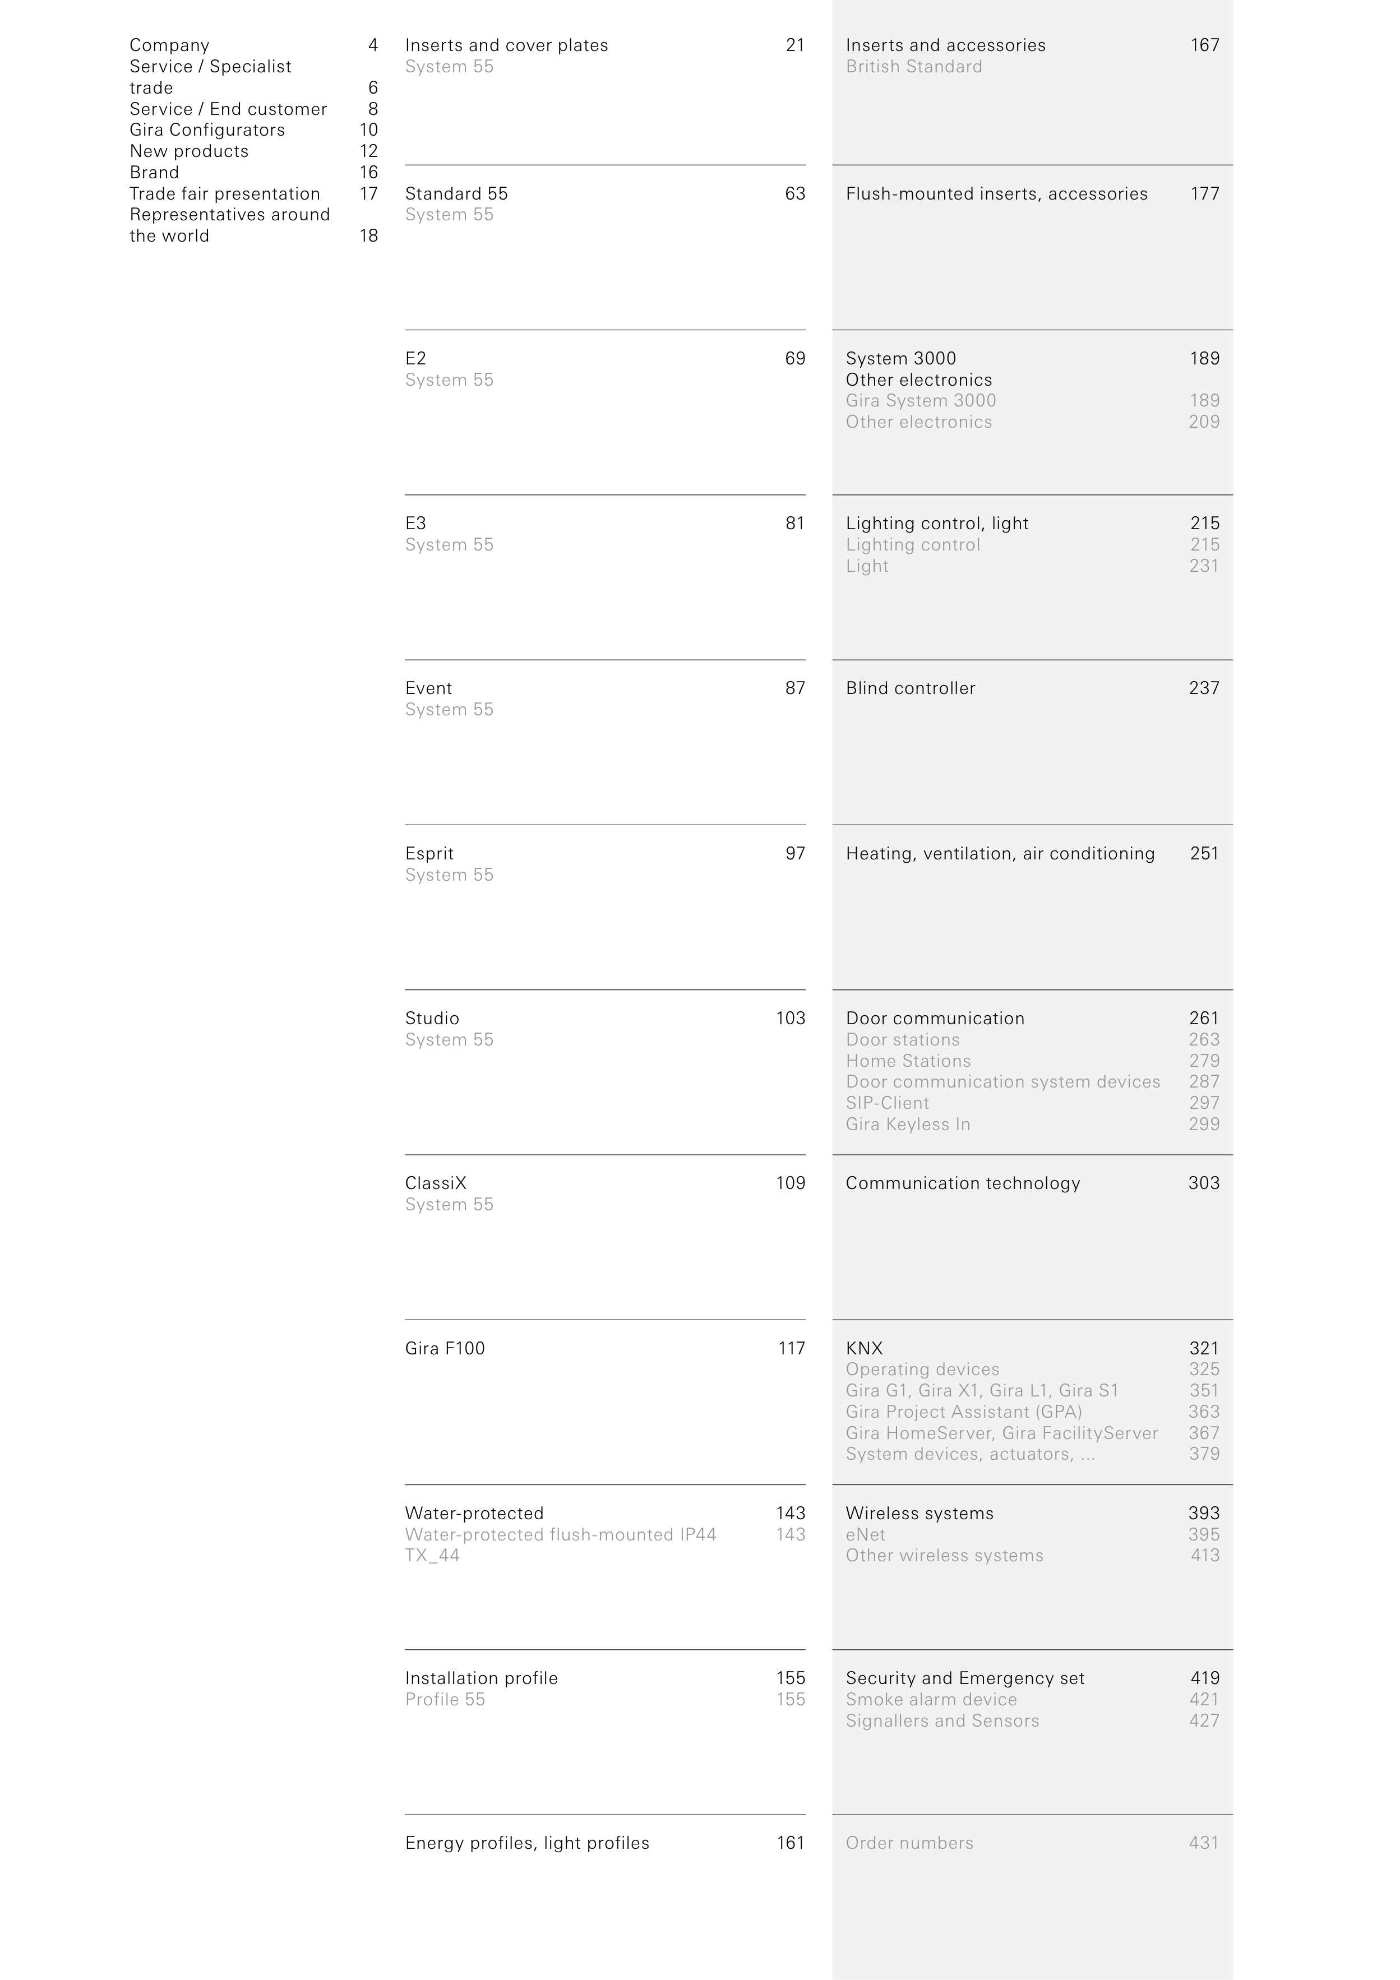The width and height of the screenshot is (1400, 1980).
Task: Select the Gira System 3000 subentry
Action: [921, 401]
